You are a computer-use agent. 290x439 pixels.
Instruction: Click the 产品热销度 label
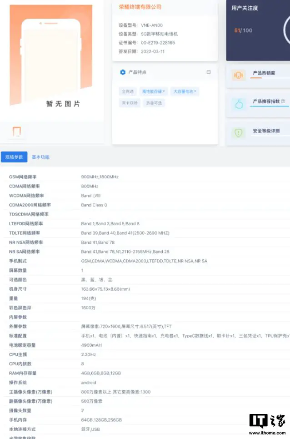[x=264, y=73]
